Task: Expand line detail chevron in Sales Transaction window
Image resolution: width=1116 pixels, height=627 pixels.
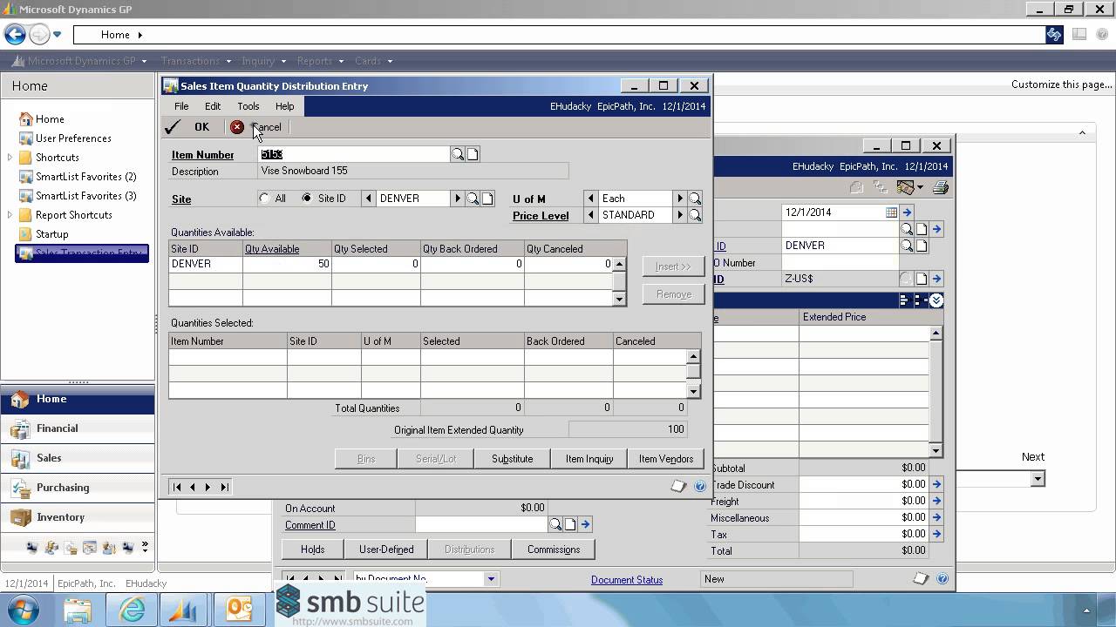Action: (936, 300)
